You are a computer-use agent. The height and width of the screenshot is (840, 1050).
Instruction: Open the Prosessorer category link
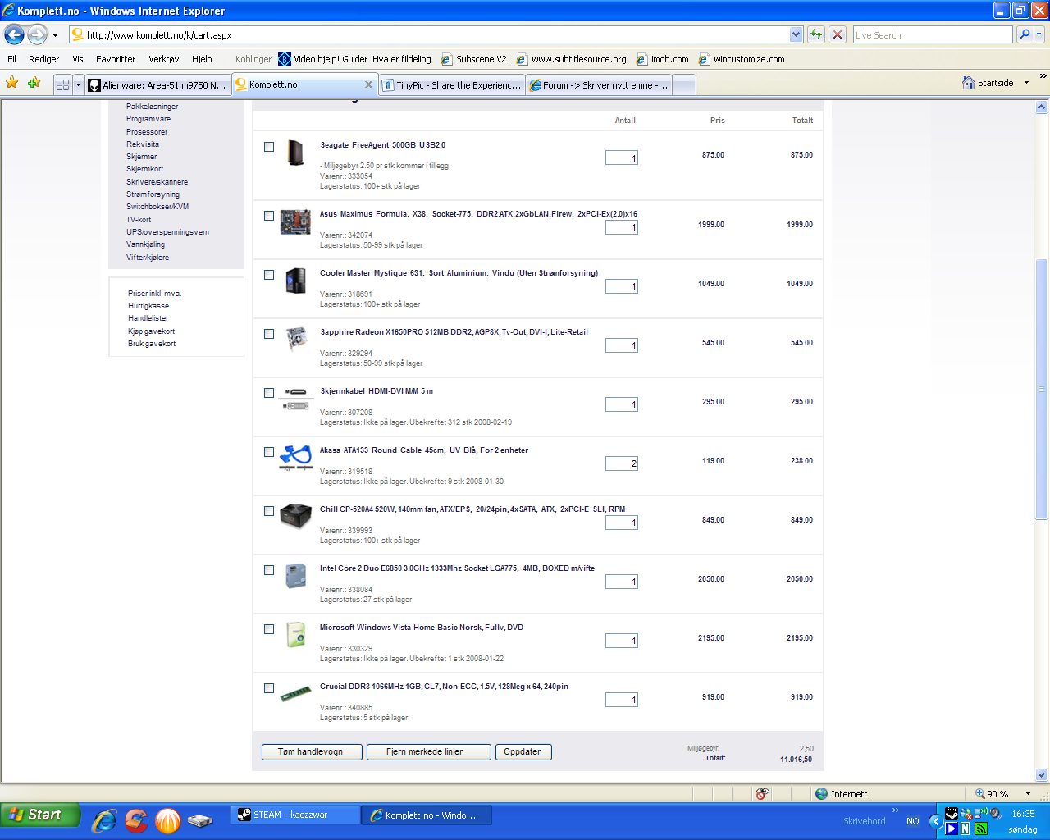click(x=147, y=132)
